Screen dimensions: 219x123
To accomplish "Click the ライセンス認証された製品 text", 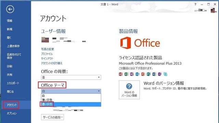I will pos(141,58).
